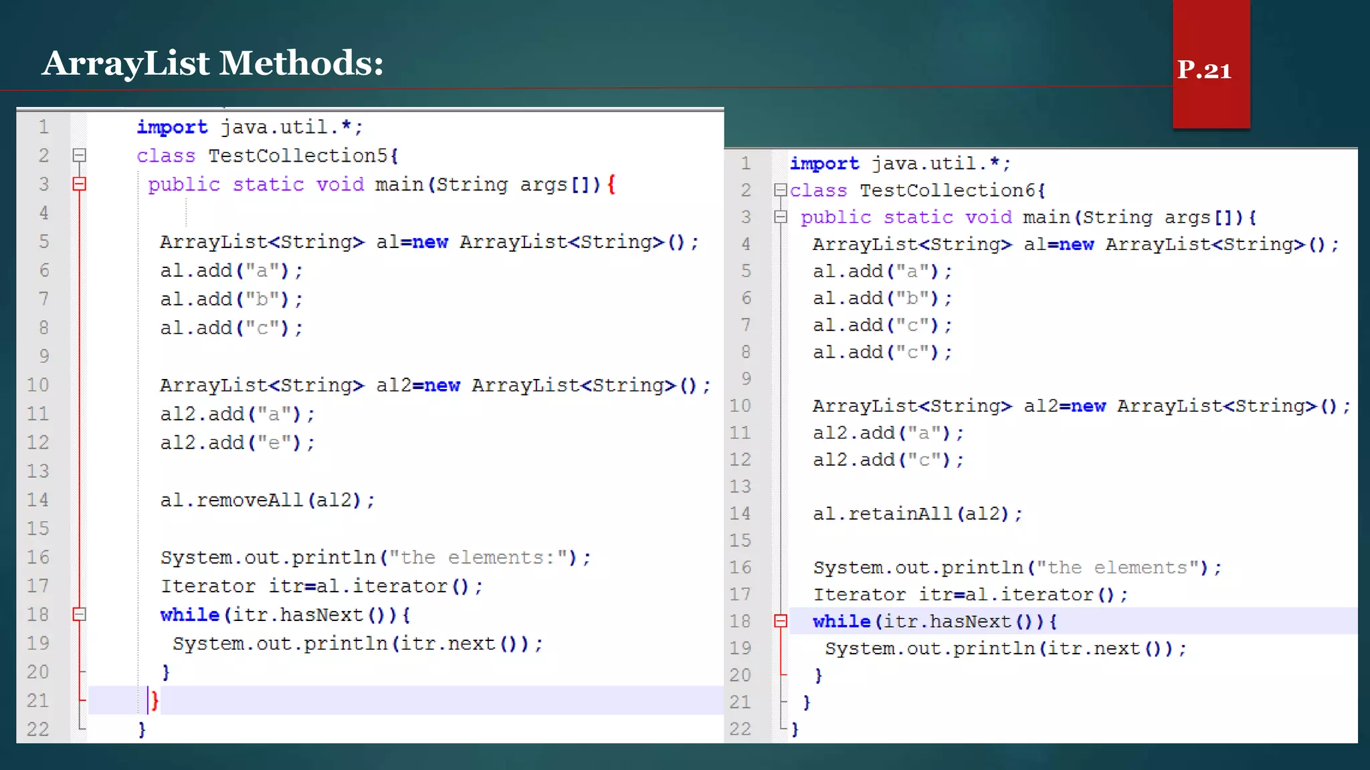Click the P.21 page badge
The height and width of the screenshot is (770, 1370).
click(1211, 64)
